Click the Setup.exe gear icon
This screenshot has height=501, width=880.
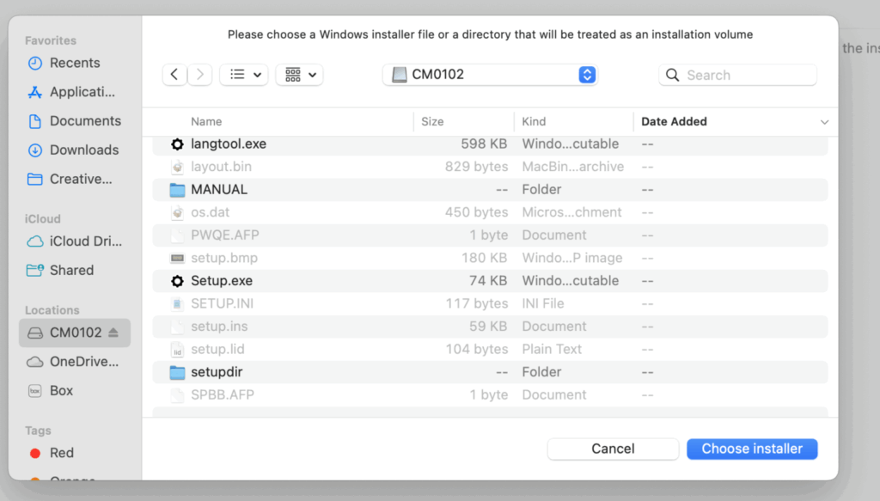click(x=177, y=281)
